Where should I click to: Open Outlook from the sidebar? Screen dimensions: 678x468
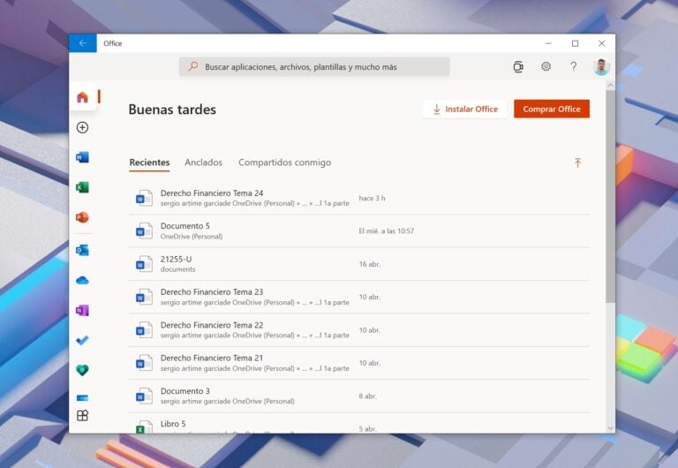point(82,250)
